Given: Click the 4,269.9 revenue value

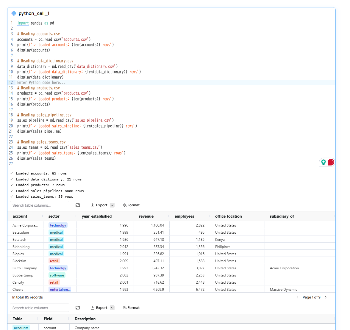Looking at the screenshot, I should click(x=158, y=290).
